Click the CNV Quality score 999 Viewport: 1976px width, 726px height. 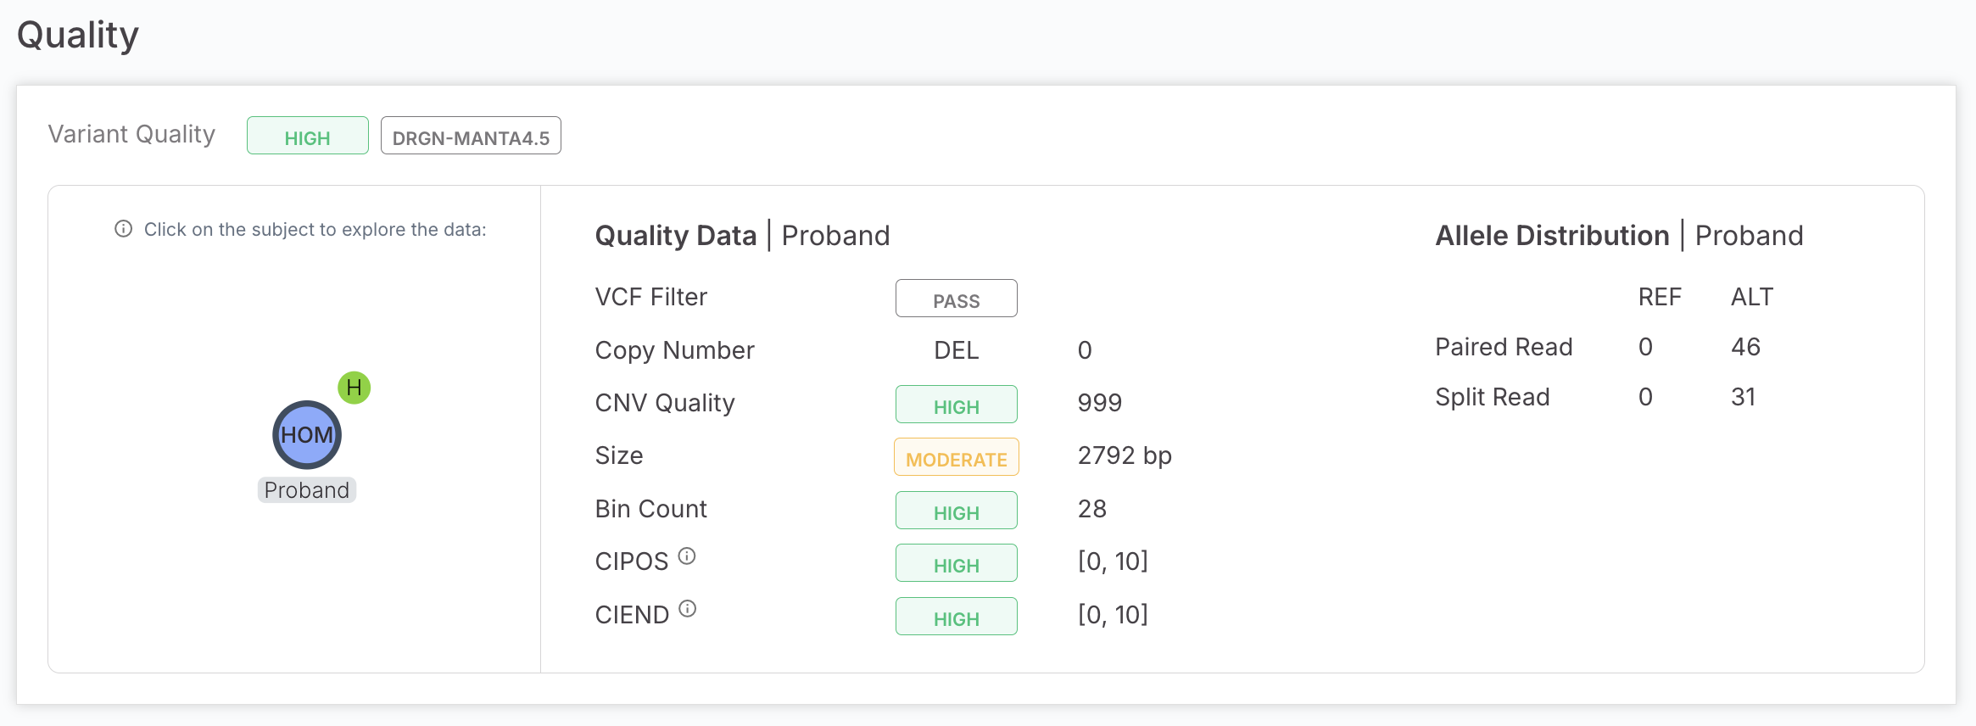tap(1099, 403)
